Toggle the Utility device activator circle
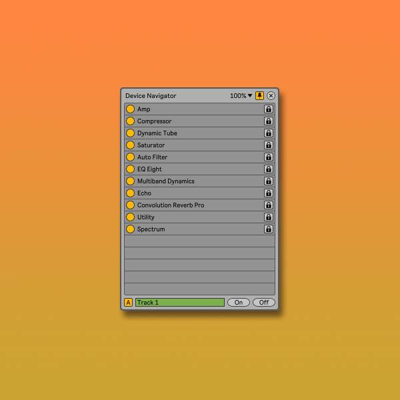Screen dimensions: 400x400 pos(131,217)
